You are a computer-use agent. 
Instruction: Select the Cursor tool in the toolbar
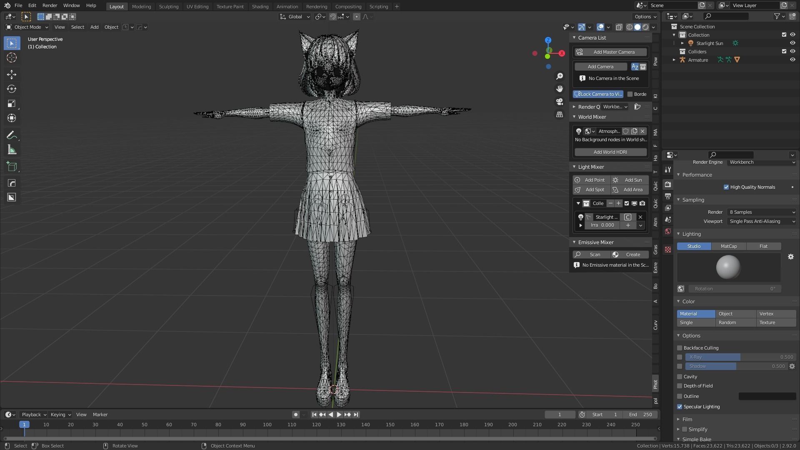click(12, 57)
